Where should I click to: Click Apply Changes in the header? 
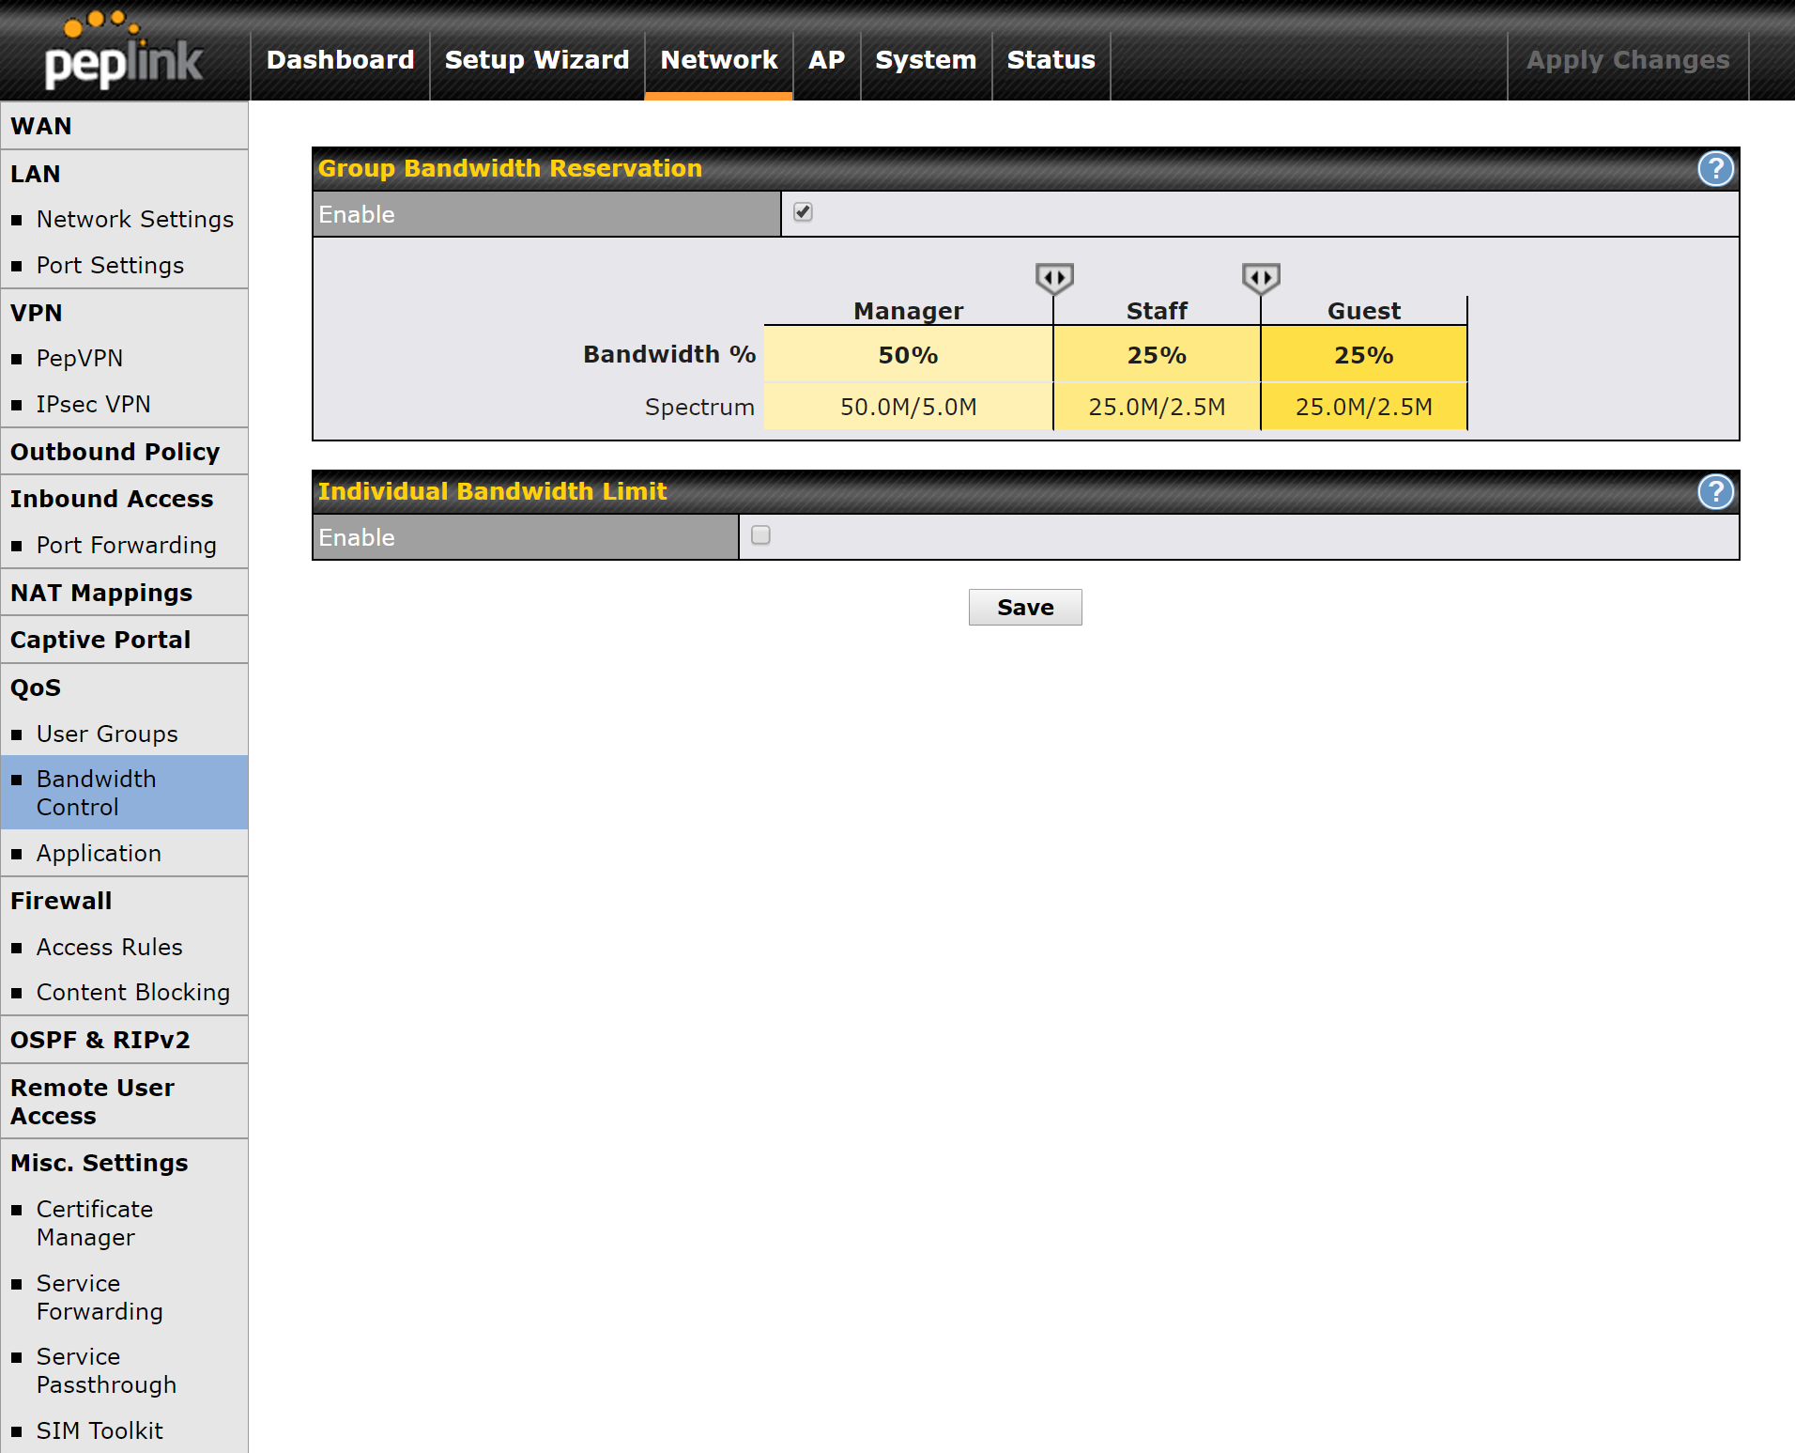pyautogui.click(x=1629, y=59)
